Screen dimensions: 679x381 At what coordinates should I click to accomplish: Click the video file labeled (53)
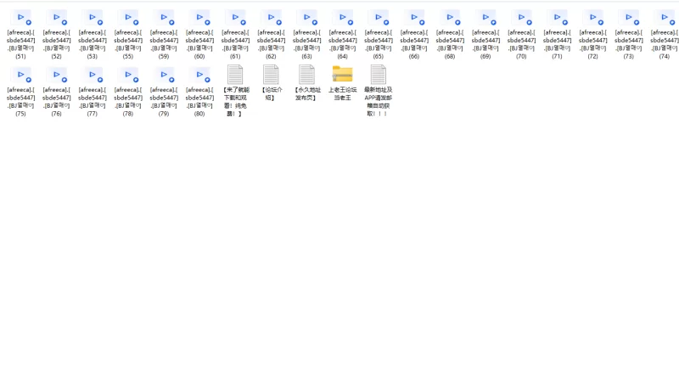[x=93, y=35]
